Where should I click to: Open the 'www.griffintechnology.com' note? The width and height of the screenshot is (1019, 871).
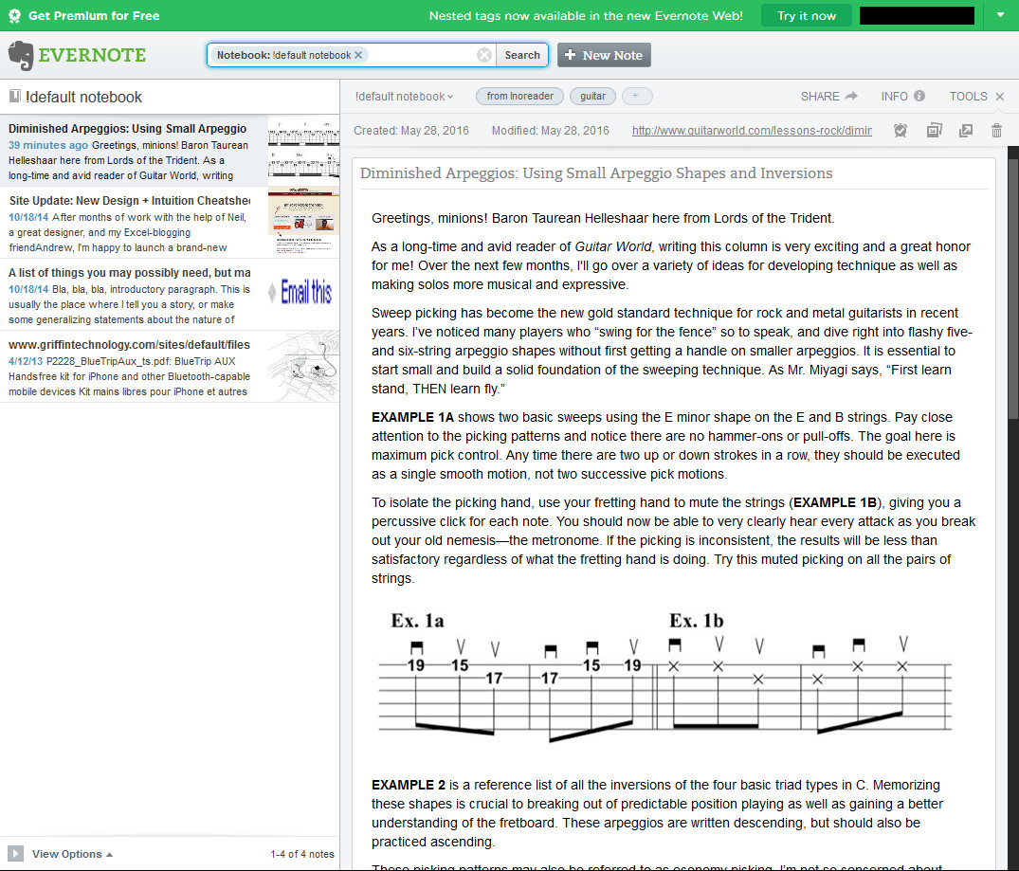coord(170,367)
